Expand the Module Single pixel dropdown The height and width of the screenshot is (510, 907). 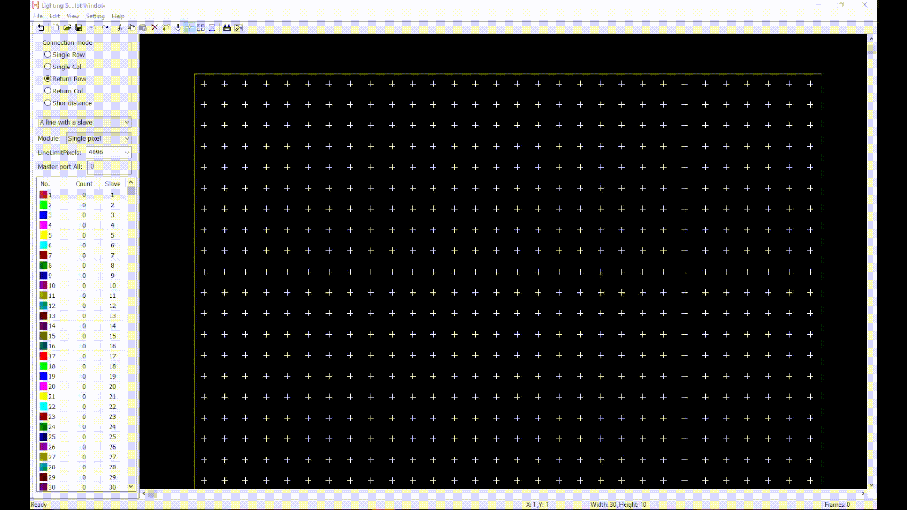(98, 138)
